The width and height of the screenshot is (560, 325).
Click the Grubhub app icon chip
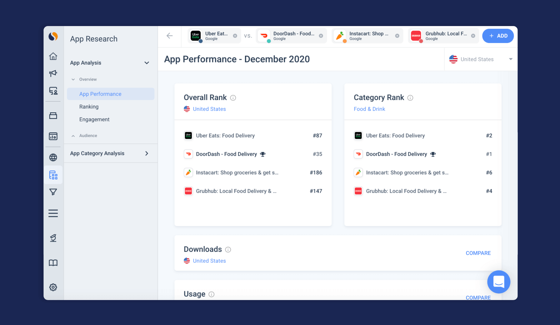[x=416, y=36]
